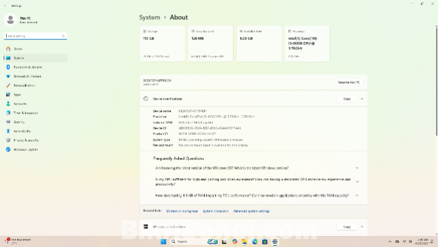Viewport: 438px width, 247px height.
Task: Click the 64-bit System type value
Action: (211, 140)
